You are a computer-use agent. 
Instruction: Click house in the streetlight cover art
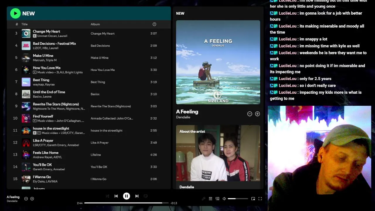[x=26, y=130]
